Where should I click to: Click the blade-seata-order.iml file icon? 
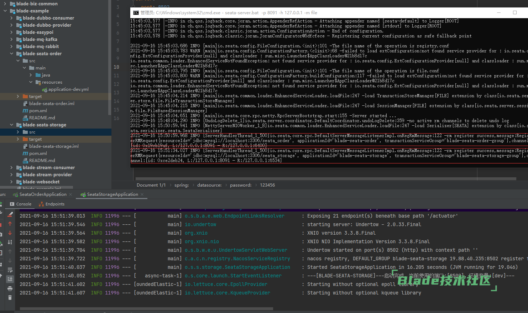coord(25,104)
